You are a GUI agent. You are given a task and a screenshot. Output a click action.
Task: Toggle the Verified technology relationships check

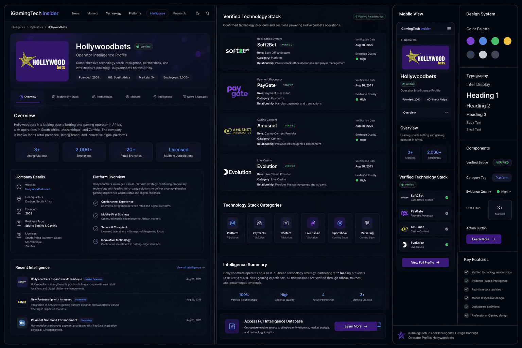point(466,272)
